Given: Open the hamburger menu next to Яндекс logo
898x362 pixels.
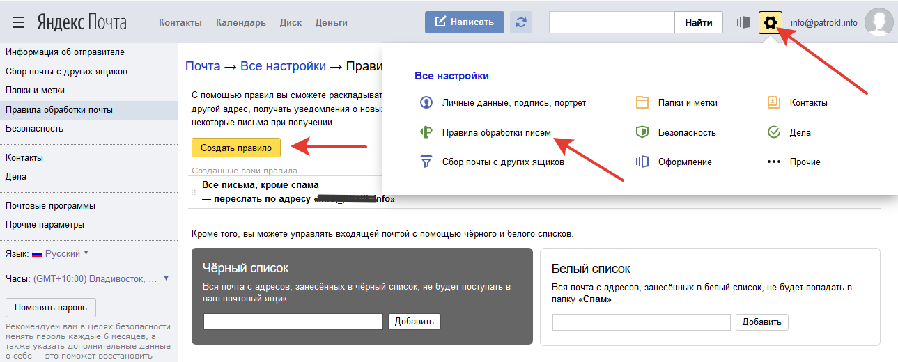Looking at the screenshot, I should 19,22.
